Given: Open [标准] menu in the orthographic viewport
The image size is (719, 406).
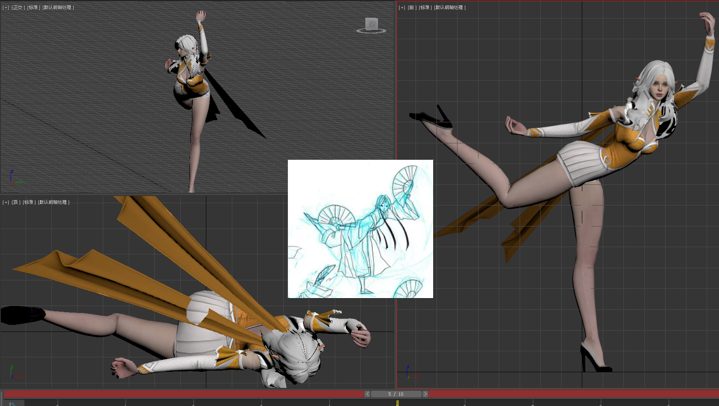Looking at the screenshot, I should (33, 7).
